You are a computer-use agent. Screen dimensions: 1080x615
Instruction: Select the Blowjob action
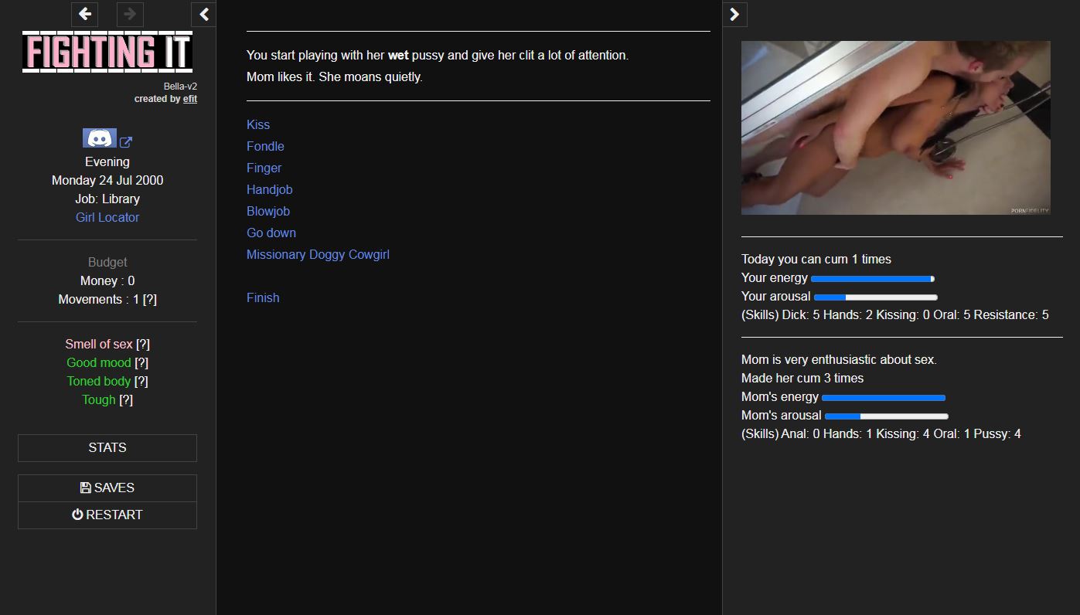pos(268,211)
